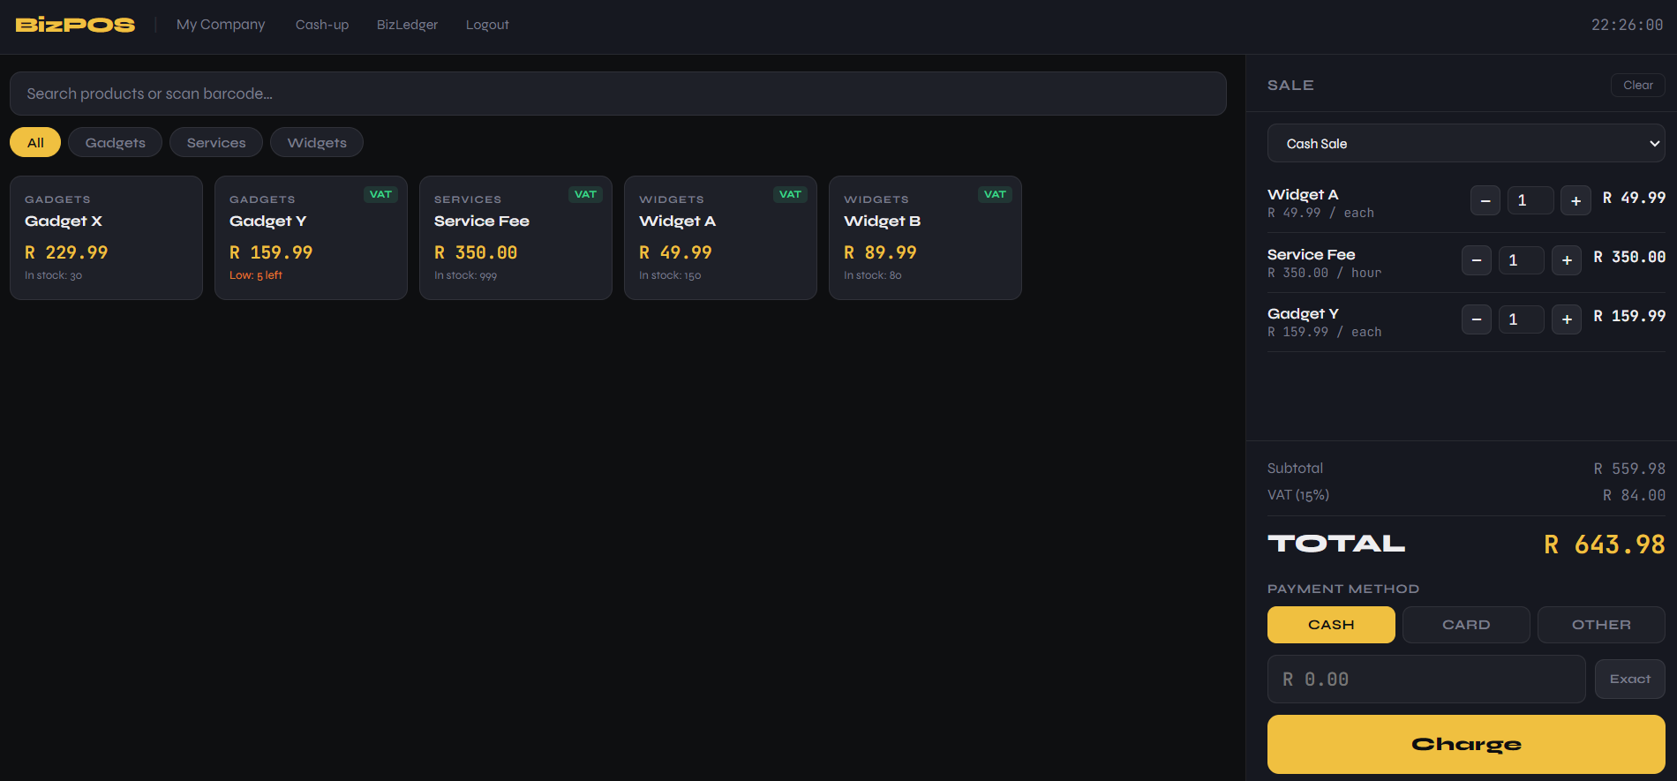Open BizLedger link
Viewport: 1677px width, 781px height.
coord(407,25)
